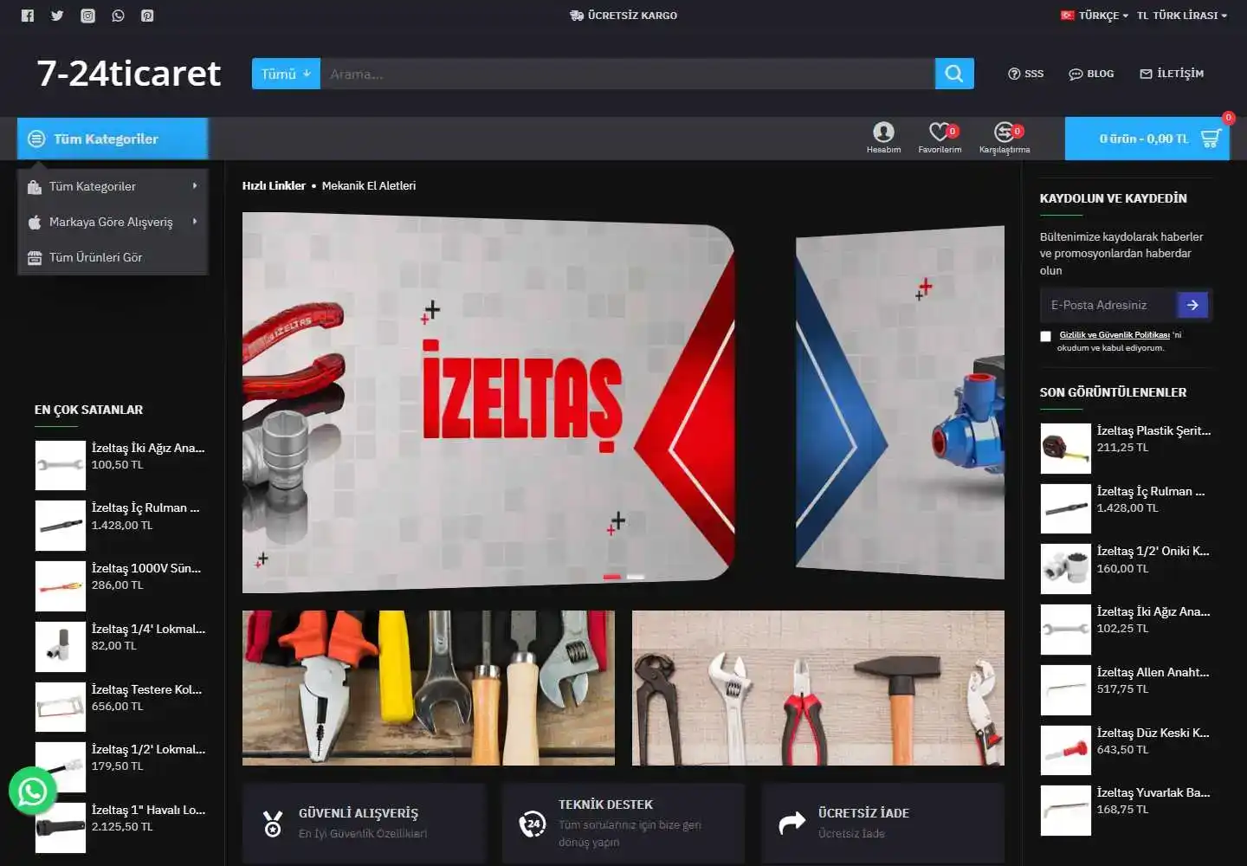Click the search magnifier button
The height and width of the screenshot is (866, 1247).
pyautogui.click(x=954, y=74)
